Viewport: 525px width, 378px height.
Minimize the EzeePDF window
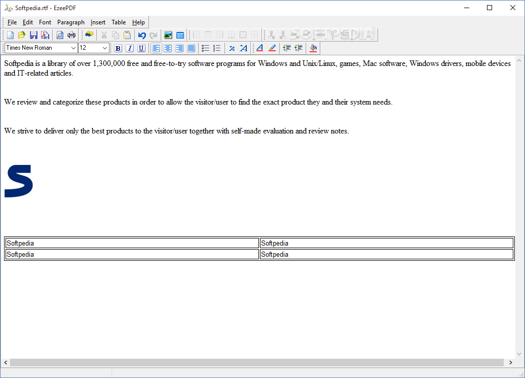coord(467,8)
